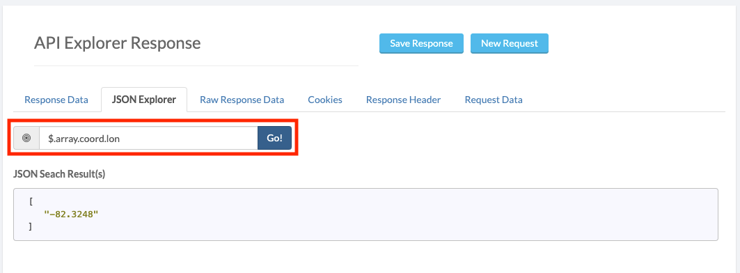Switch to the Response Data tab

click(x=56, y=100)
